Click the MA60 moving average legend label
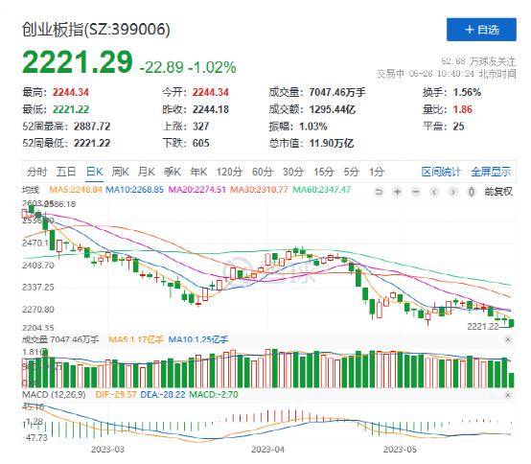Image resolution: width=531 pixels, height=464 pixels. 321,190
